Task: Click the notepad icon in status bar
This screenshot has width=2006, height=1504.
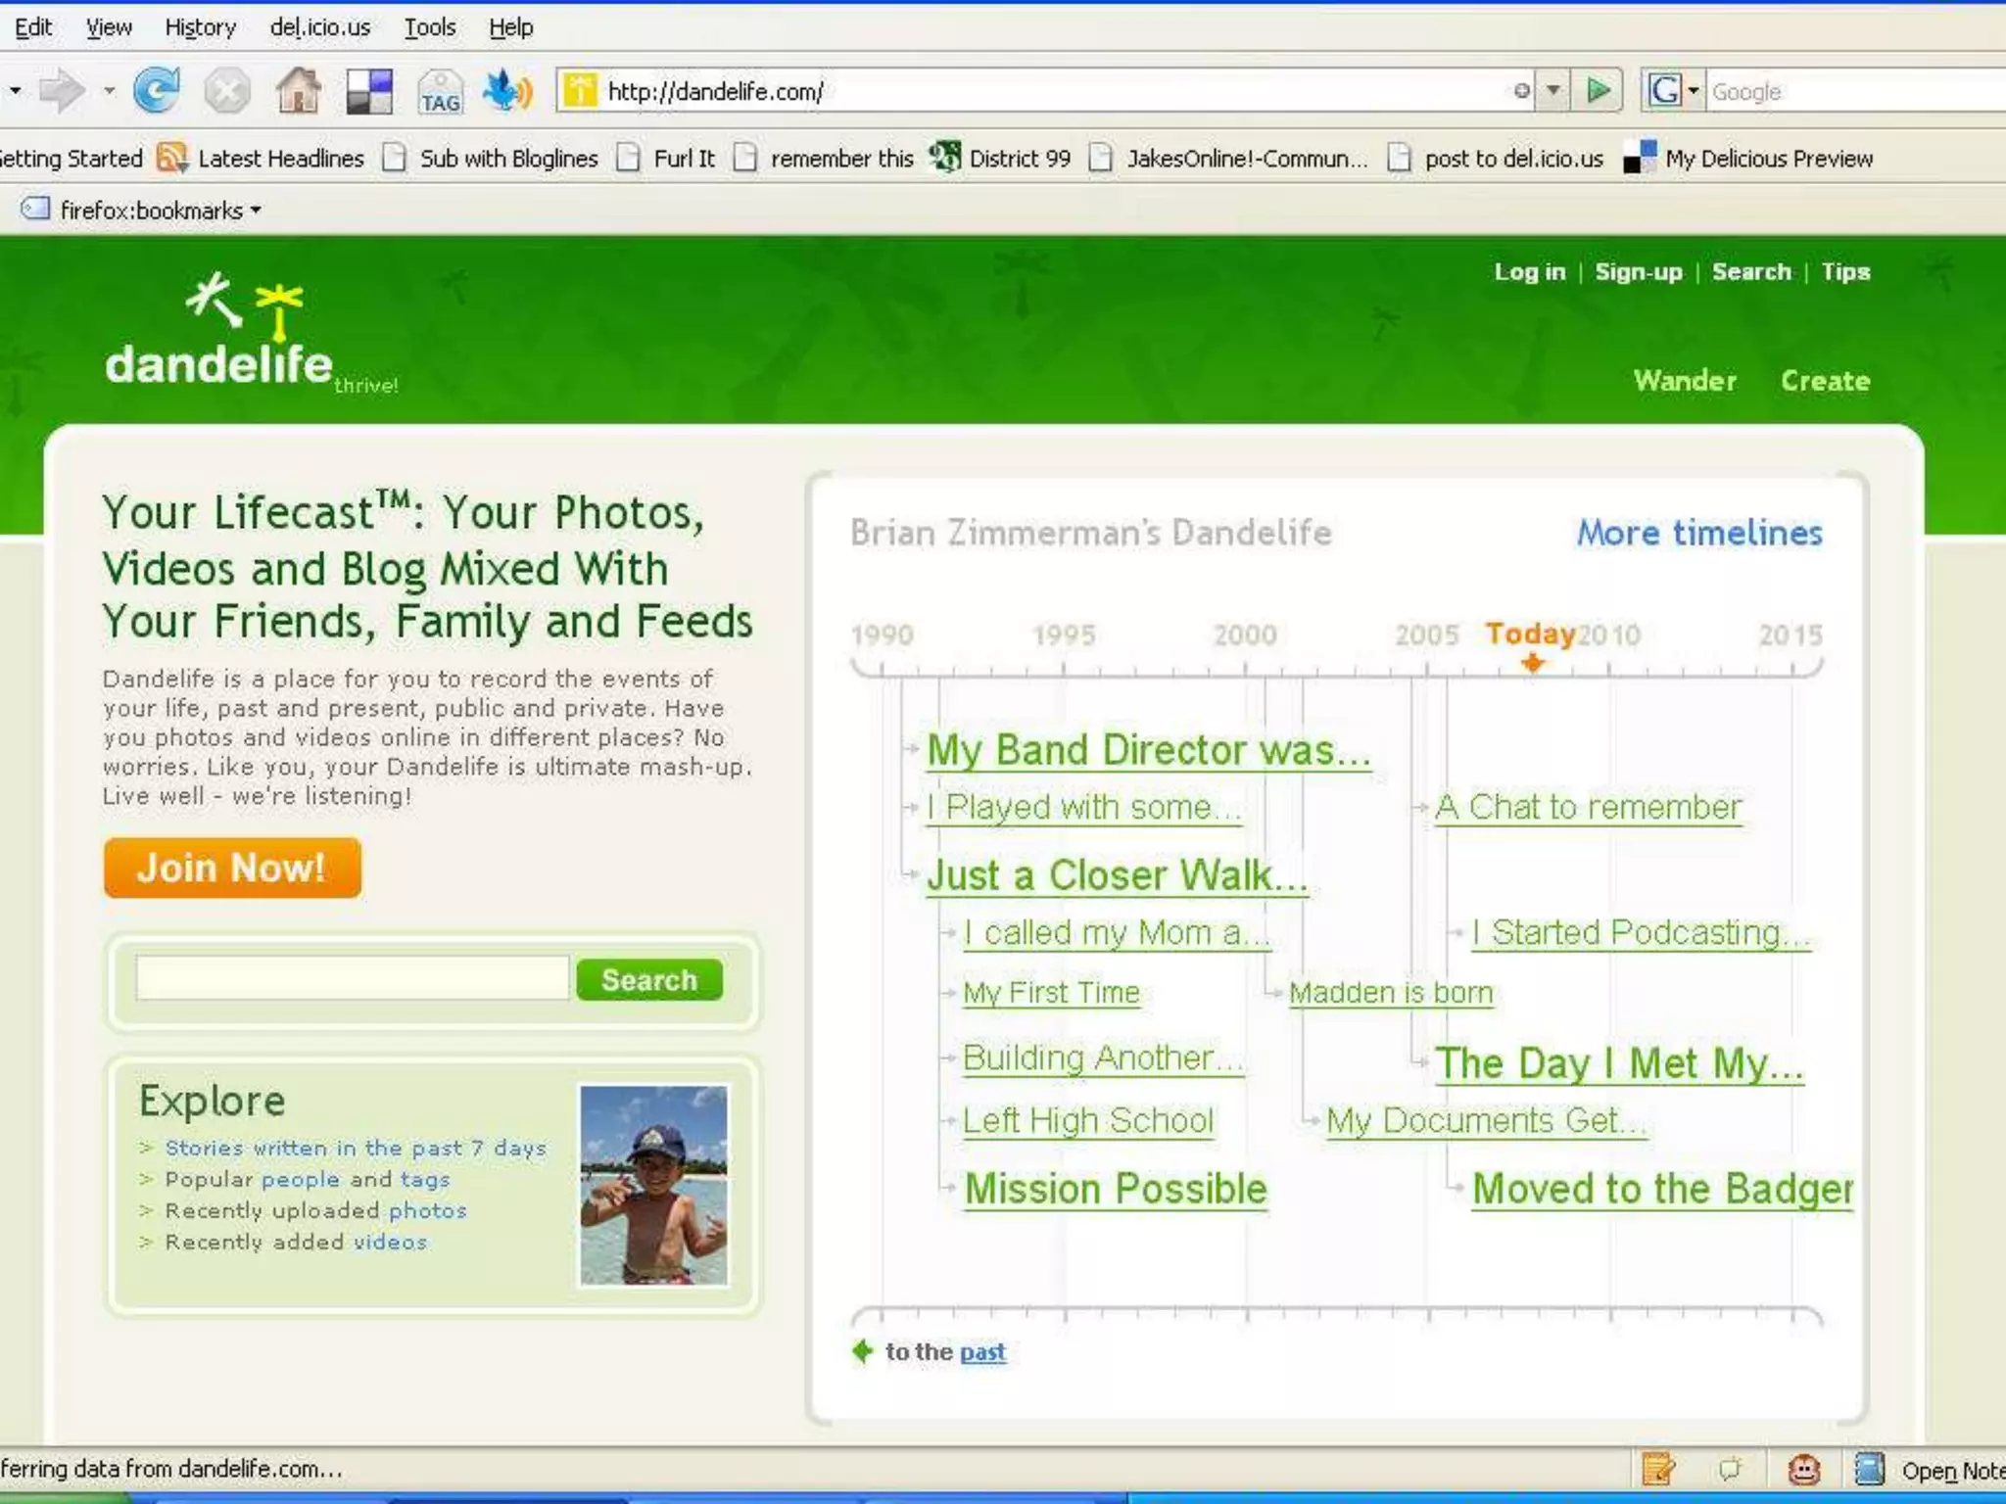Action: tap(1658, 1470)
